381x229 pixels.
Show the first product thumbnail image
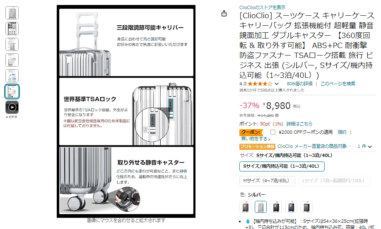point(12,13)
